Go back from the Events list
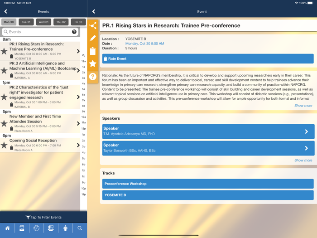This screenshot has width=317, height=238. click(x=5, y=11)
